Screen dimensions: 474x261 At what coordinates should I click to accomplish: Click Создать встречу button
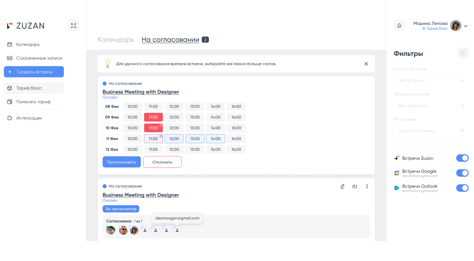coord(34,72)
